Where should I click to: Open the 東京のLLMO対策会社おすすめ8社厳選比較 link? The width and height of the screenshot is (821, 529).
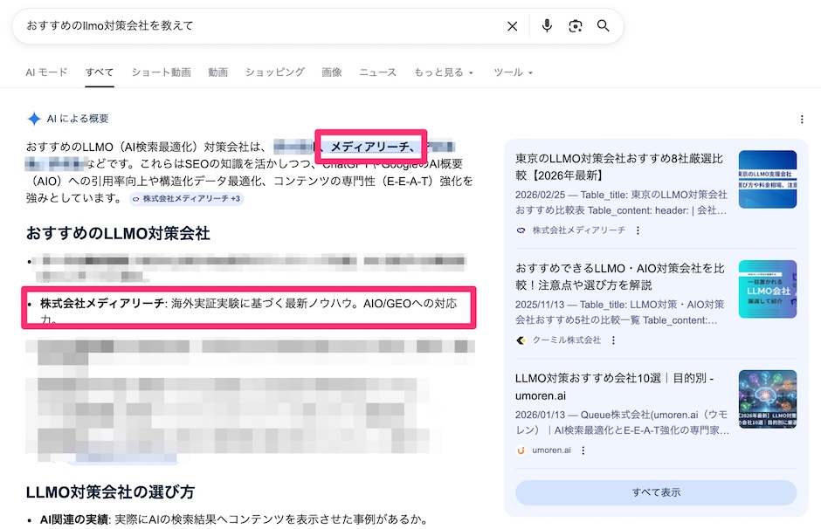coord(619,167)
